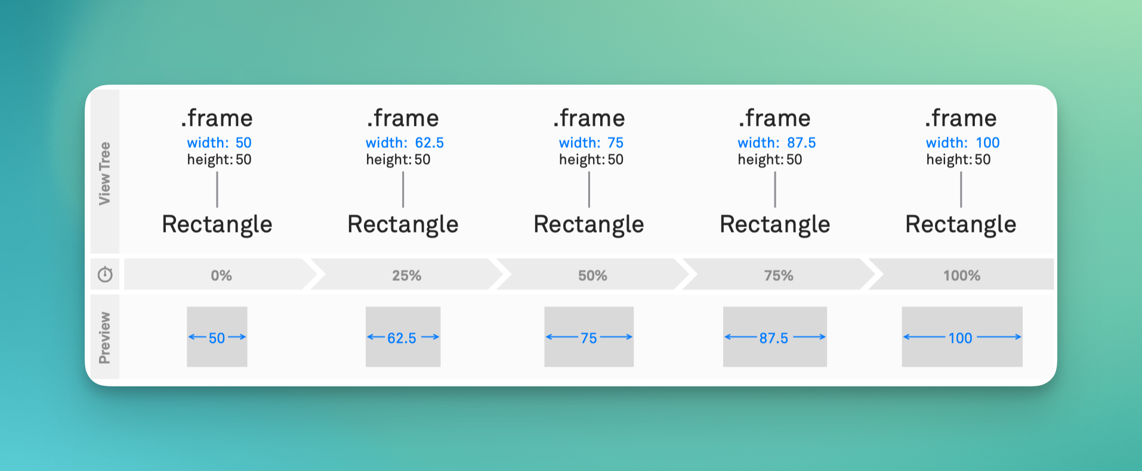Click the preview rectangle labeled 87.5
Image resolution: width=1142 pixels, height=471 pixels.
[x=775, y=337]
